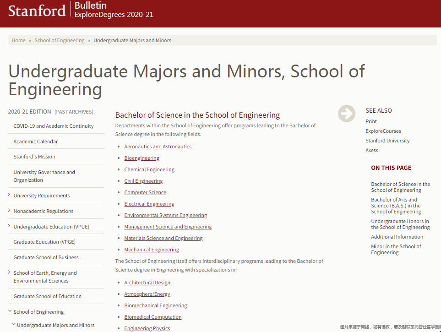Screen dimensions: 441x332
Task: Open COVID-19 and Academic Continuity page
Action: click(x=54, y=126)
